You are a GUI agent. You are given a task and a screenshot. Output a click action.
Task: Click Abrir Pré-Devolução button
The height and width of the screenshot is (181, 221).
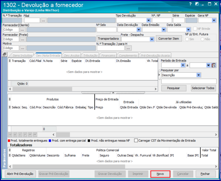20,174
